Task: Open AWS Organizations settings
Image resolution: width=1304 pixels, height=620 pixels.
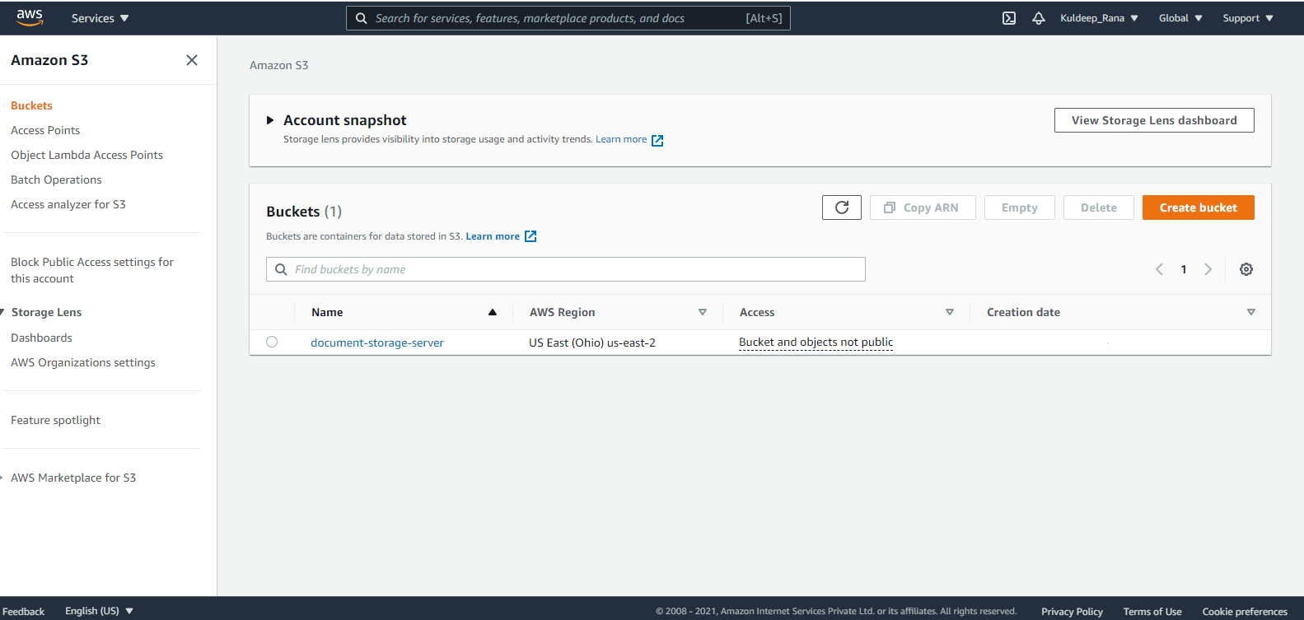Action: pyautogui.click(x=83, y=362)
